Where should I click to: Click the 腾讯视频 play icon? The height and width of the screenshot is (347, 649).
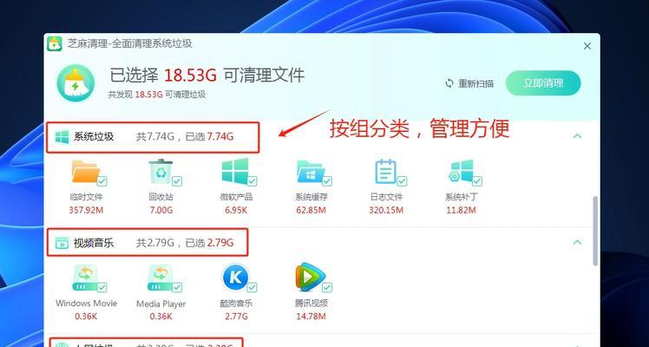[x=311, y=278]
